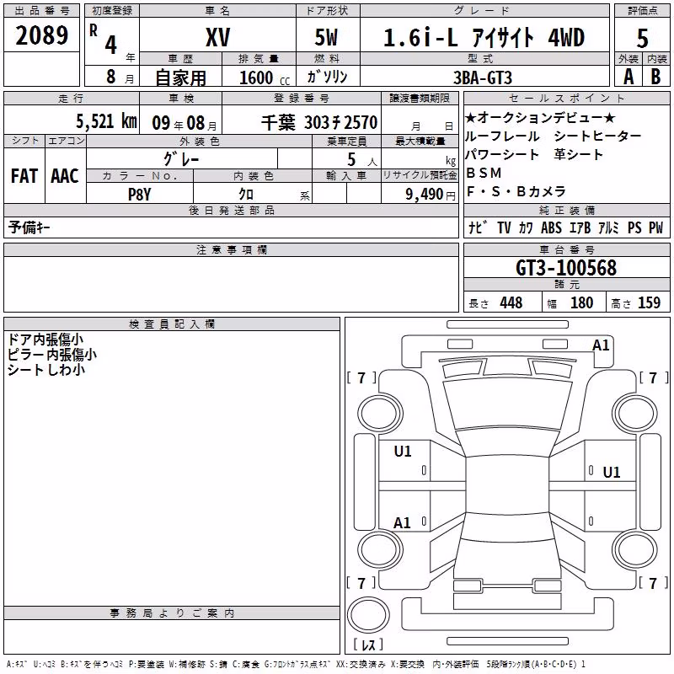
Task: Click recycle deposit 9,490円
Action: pos(431,195)
